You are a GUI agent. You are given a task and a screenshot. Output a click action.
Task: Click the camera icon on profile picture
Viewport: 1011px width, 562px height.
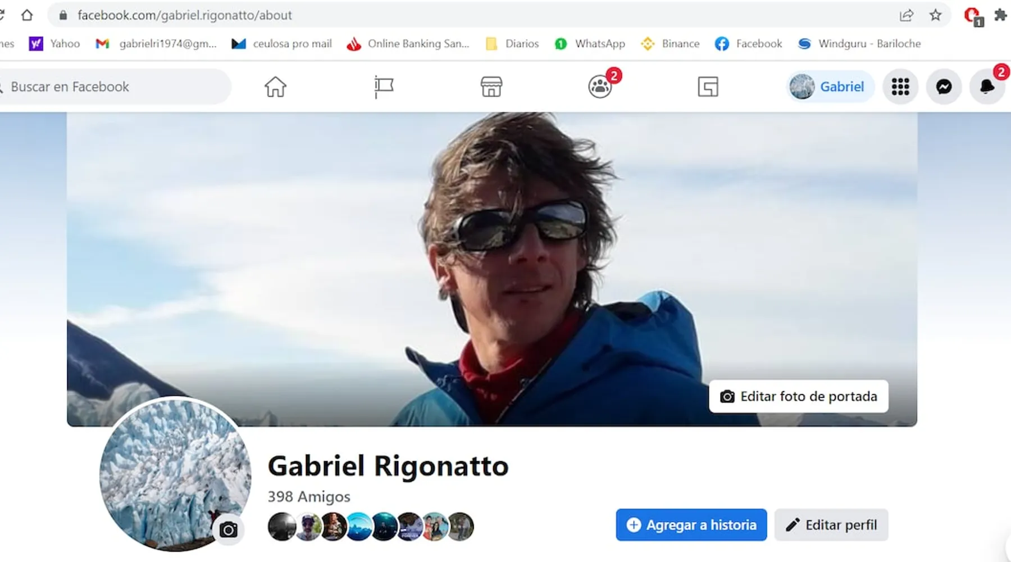pyautogui.click(x=228, y=529)
